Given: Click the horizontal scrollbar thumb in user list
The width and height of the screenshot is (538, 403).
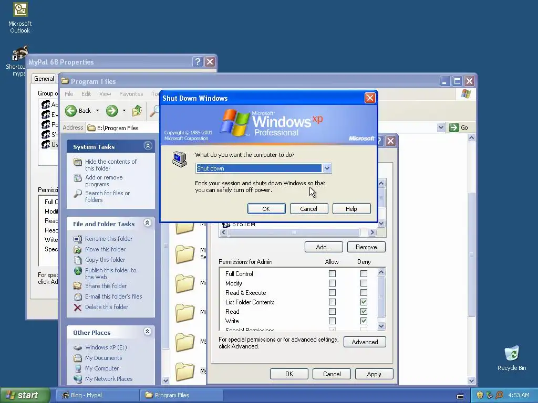Looking at the screenshot, I should (294, 232).
